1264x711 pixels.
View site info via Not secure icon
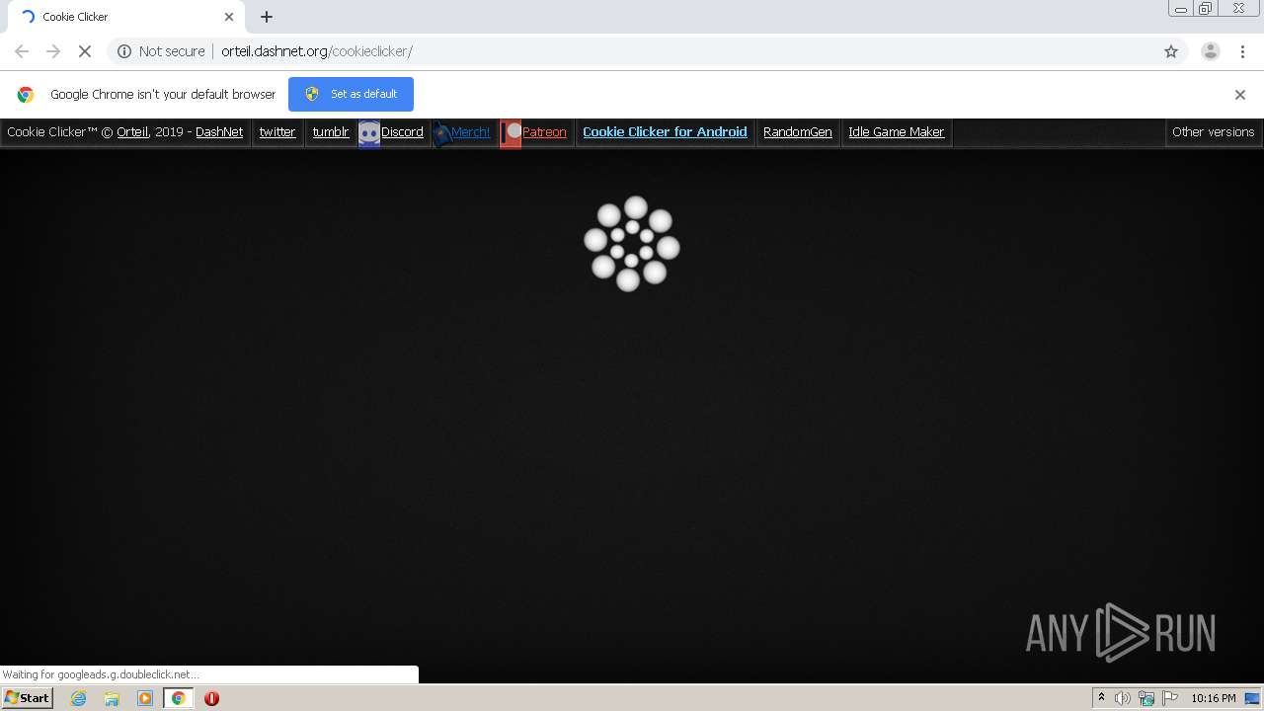pos(124,51)
